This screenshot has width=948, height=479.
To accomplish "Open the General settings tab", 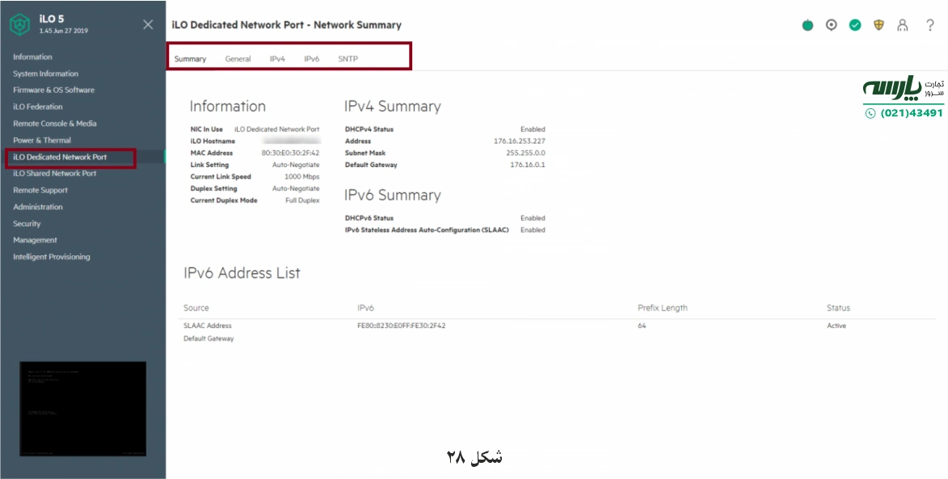I will click(x=238, y=58).
